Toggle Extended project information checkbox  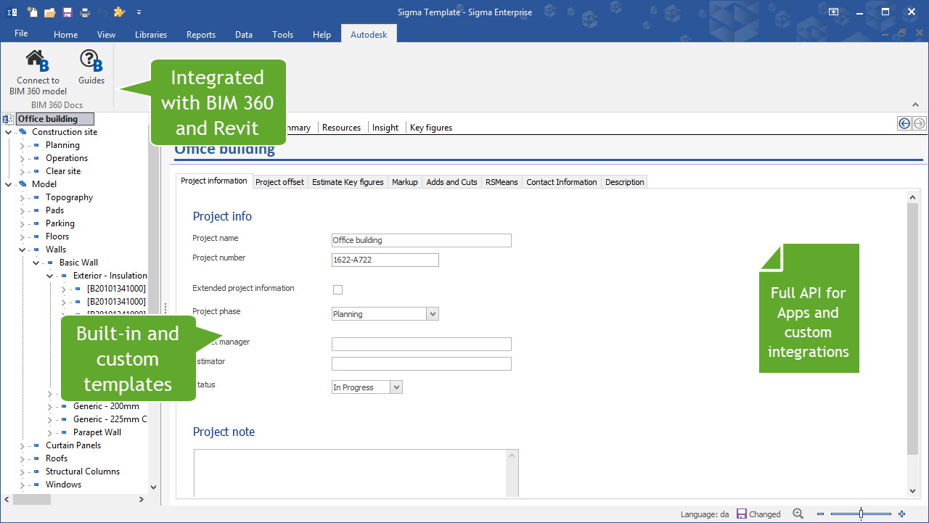point(337,290)
